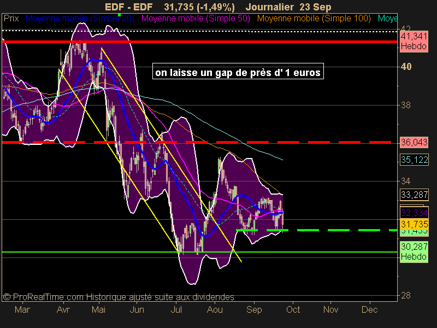Click the 'Jun' month label on time axis

137,309
